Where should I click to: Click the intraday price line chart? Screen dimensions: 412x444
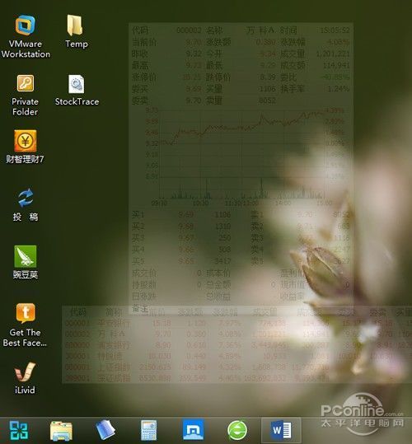[242, 143]
